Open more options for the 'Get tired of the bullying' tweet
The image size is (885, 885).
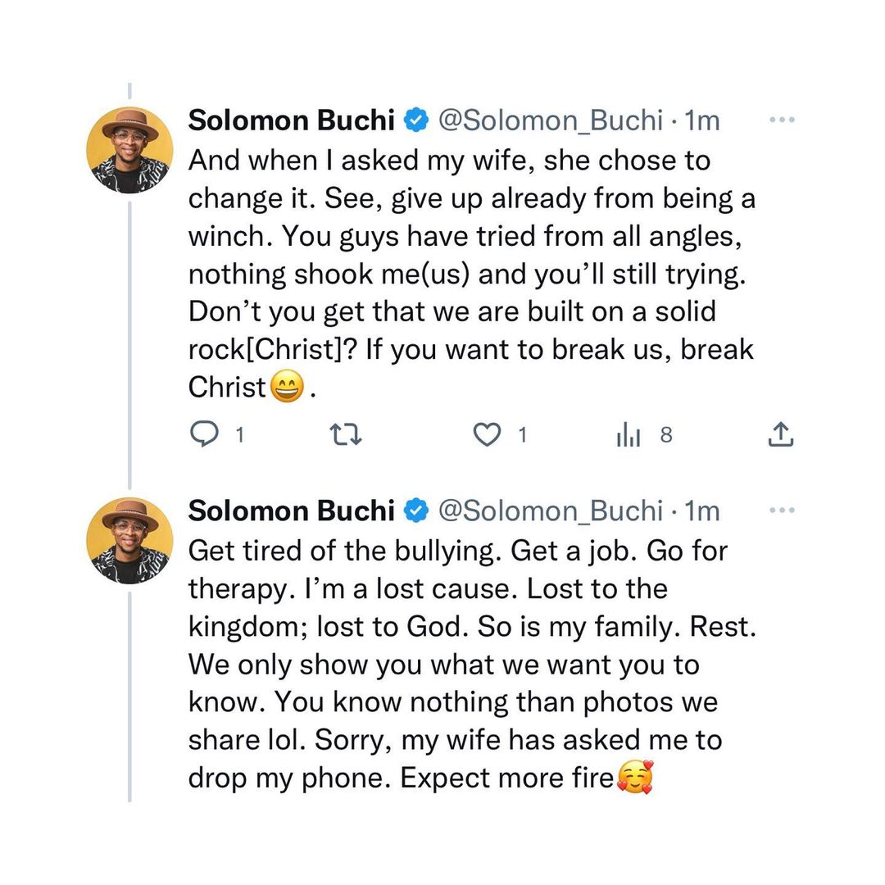click(782, 511)
